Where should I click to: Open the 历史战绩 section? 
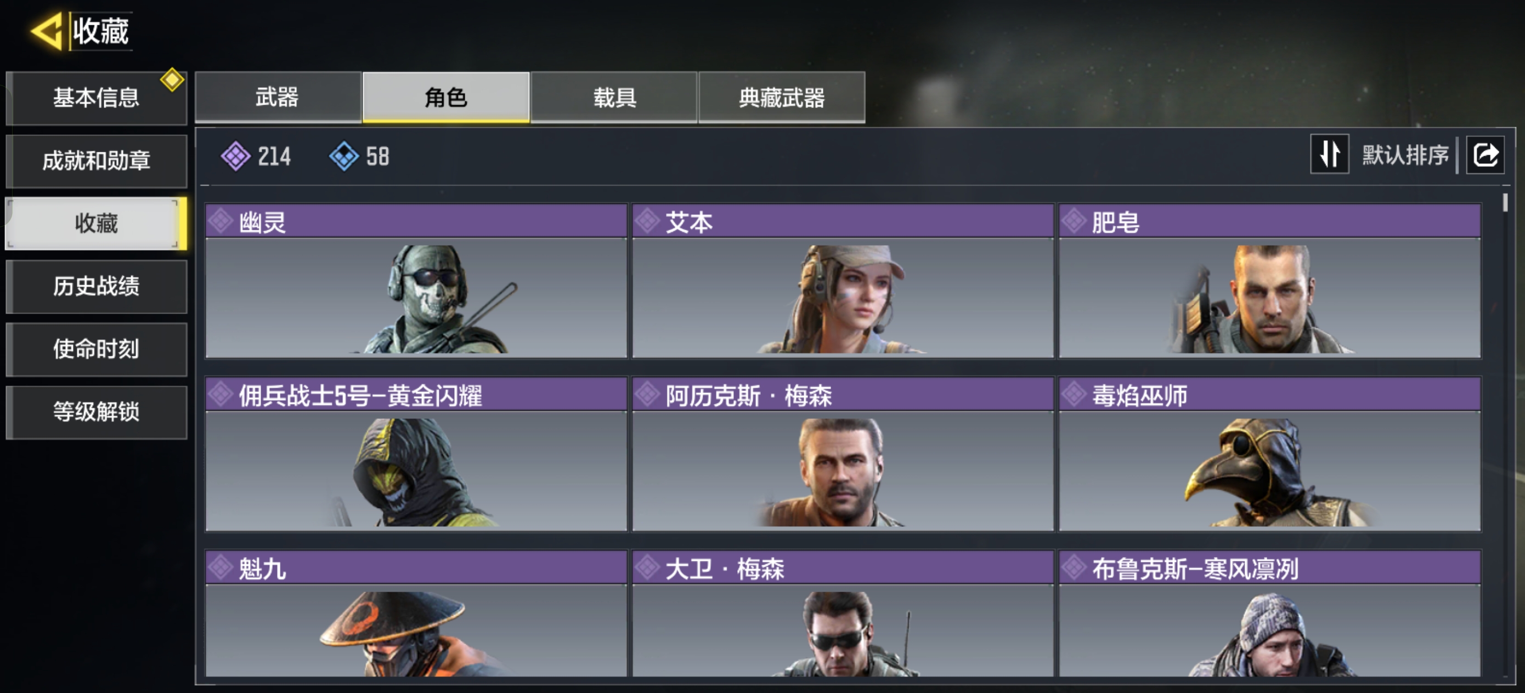(x=97, y=286)
